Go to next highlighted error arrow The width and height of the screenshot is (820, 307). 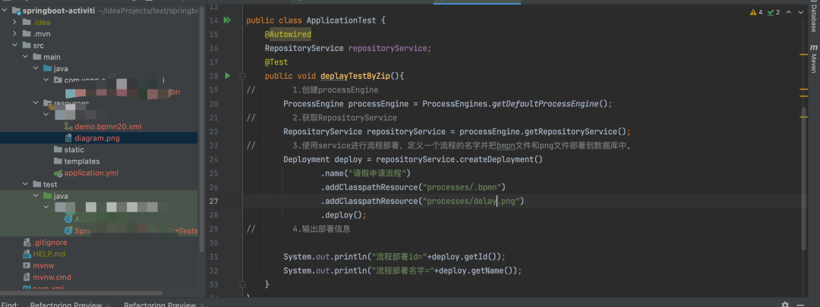tap(800, 12)
